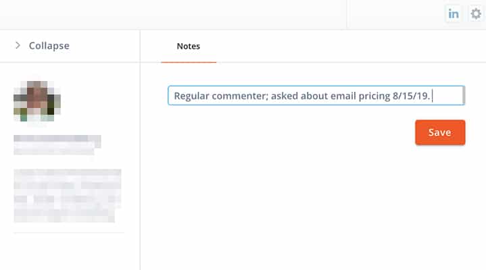This screenshot has width=486, height=270.
Task: Click the divider line under contact details
Action: coord(69,232)
